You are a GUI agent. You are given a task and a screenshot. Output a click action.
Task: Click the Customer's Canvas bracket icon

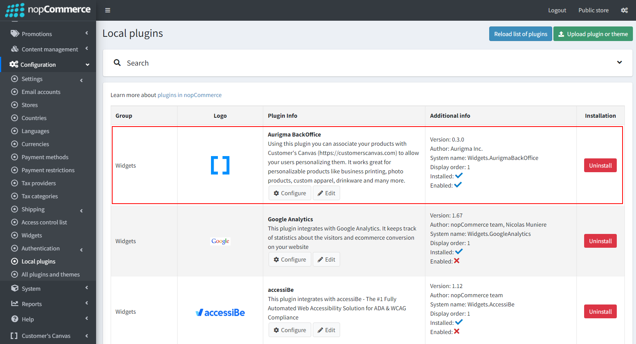pyautogui.click(x=14, y=336)
